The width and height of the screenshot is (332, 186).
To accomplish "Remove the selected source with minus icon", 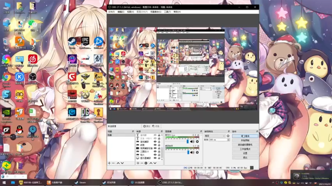I will pyautogui.click(x=142, y=163).
